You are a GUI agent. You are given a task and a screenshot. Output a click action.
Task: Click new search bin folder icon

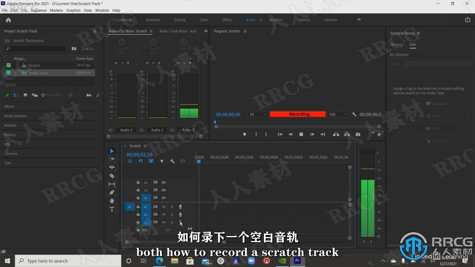[x=74, y=49]
